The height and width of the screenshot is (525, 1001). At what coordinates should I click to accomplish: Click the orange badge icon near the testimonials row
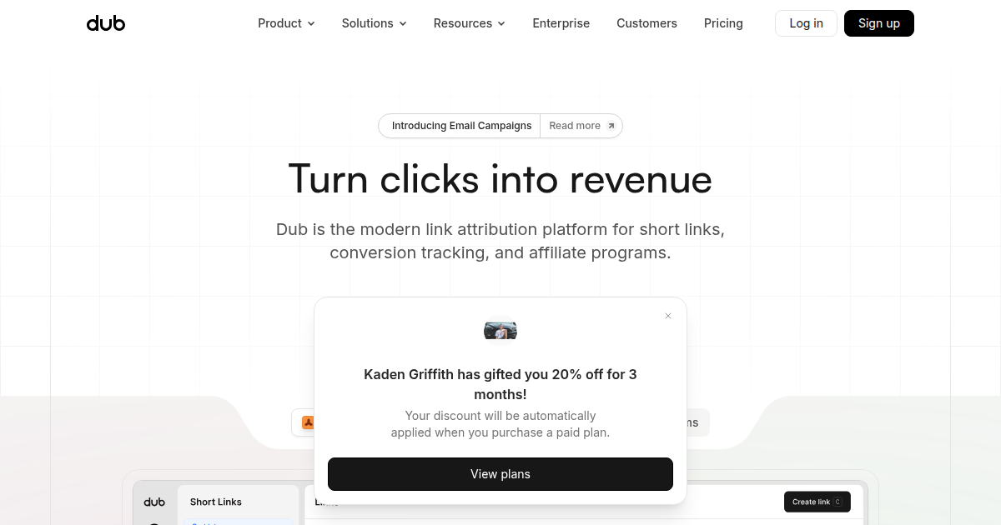pyautogui.click(x=308, y=422)
